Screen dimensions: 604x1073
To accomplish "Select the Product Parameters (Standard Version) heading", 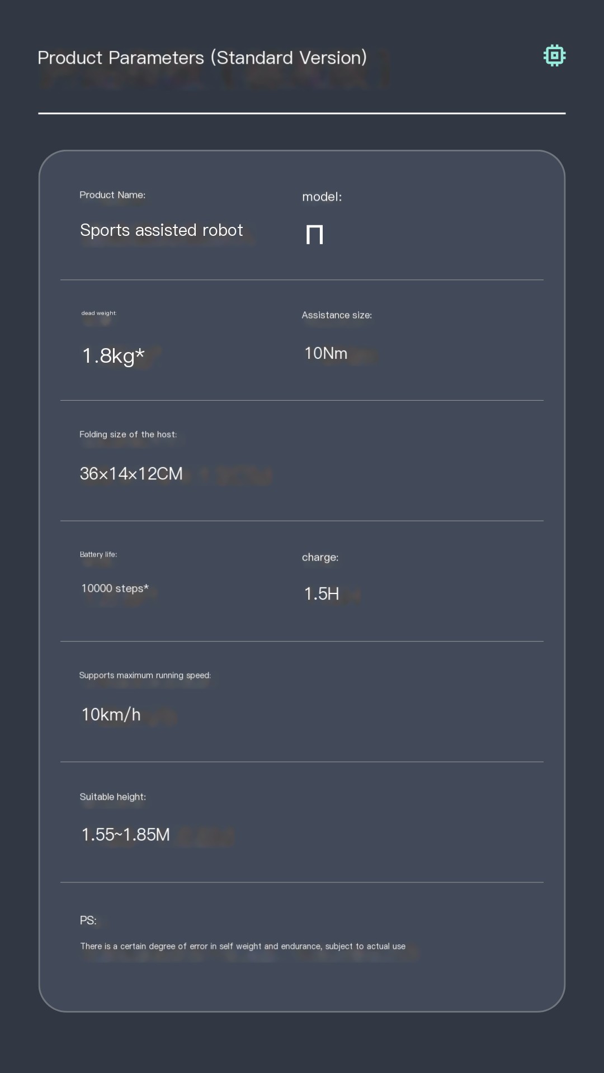I will click(x=202, y=58).
